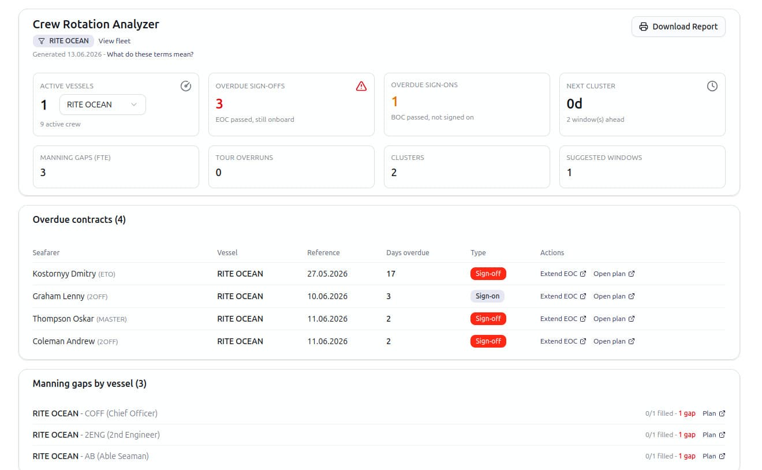This screenshot has height=470, width=762.
Task: Click the clock icon in Next Cluster card
Action: [x=712, y=86]
